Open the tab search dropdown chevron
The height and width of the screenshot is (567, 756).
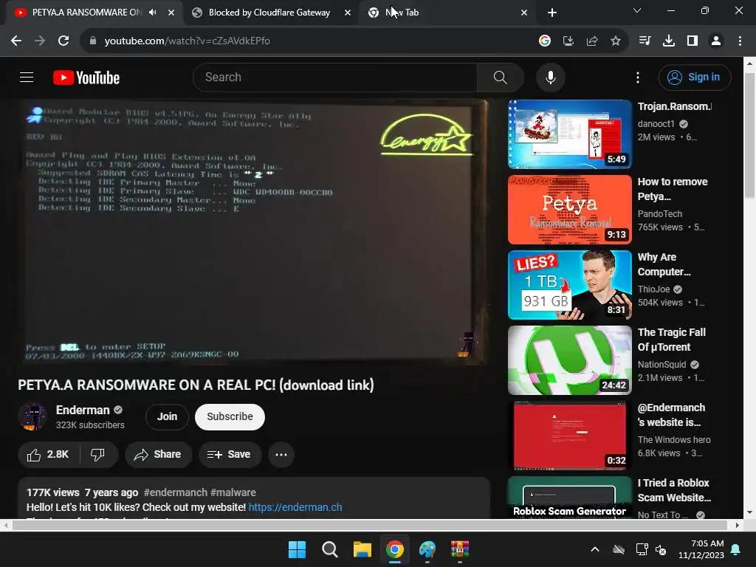(x=637, y=10)
